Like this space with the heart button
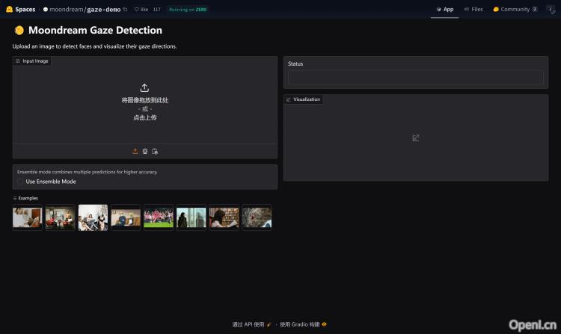The height and width of the screenshot is (334, 561). (x=141, y=9)
